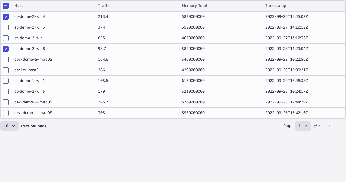The height and width of the screenshot is (182, 346).
Task: Go to next page using right chevron
Action: click(341, 126)
